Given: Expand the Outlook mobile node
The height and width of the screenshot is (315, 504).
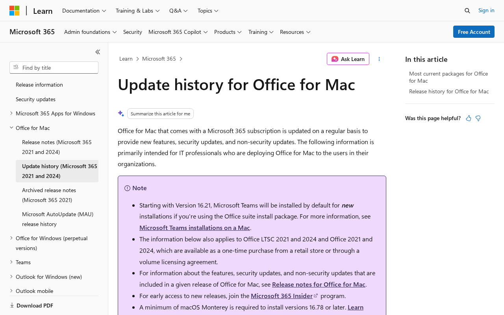Looking at the screenshot, I should (11, 291).
